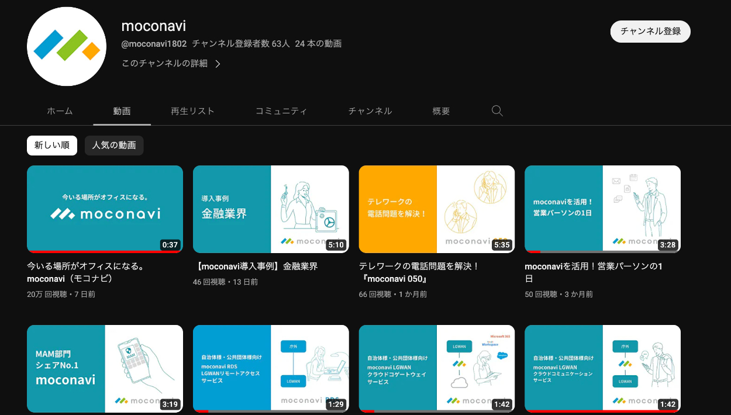Viewport: 731px width, 415px height.
Task: Click the moconaviを活用！営業パーソンの1日 title link
Action: (x=594, y=267)
